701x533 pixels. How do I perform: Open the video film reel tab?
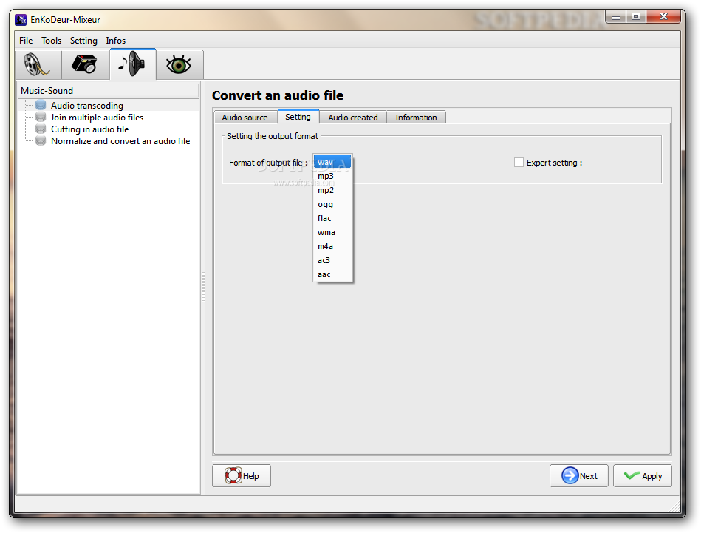tap(38, 64)
